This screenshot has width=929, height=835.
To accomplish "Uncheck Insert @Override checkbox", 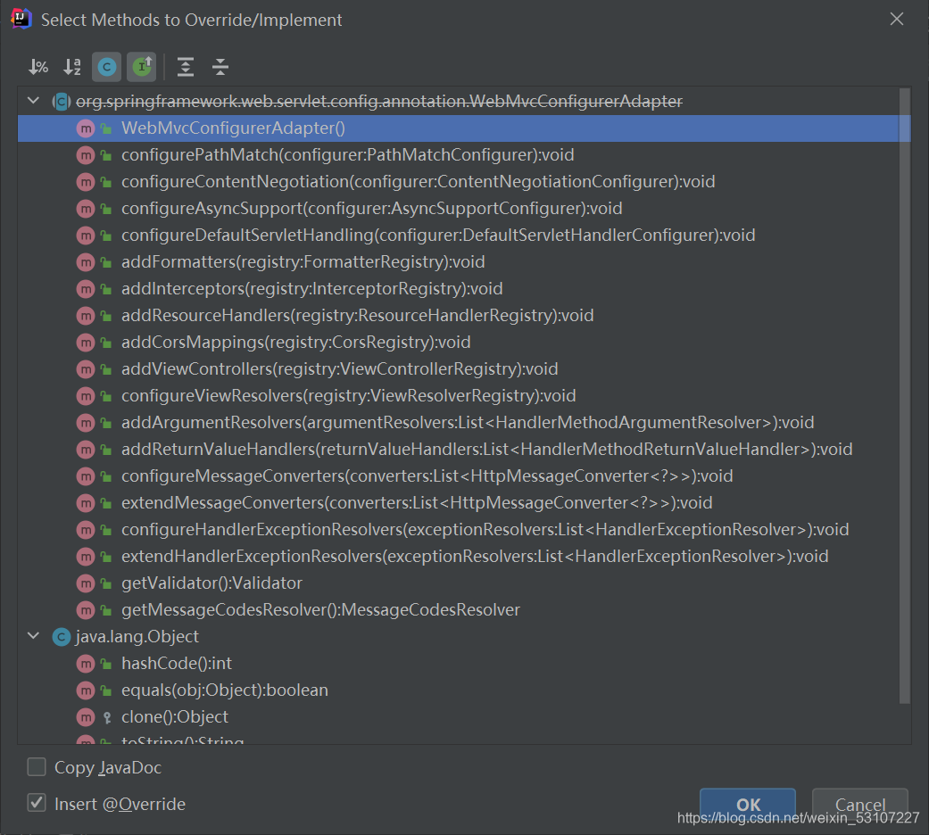I will point(37,803).
